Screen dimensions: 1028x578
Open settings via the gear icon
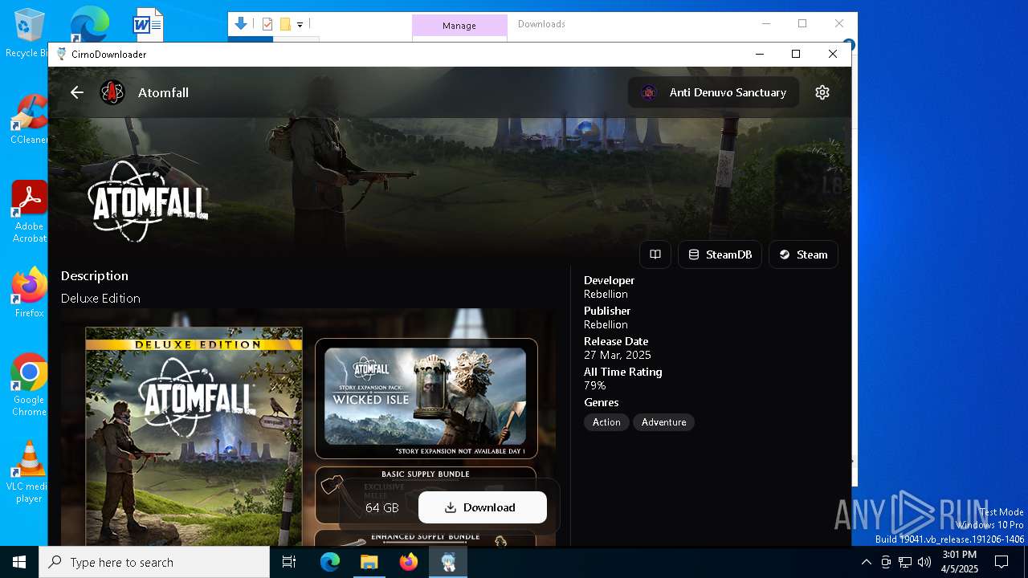pos(822,92)
